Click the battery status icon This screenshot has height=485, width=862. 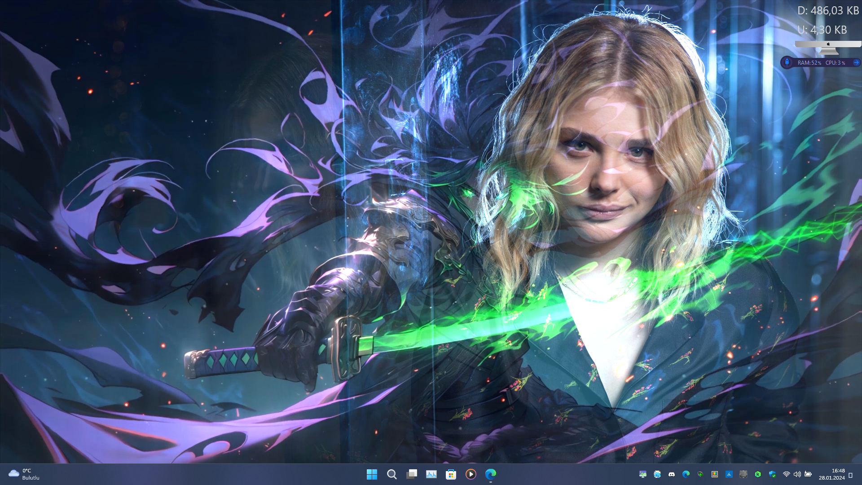pyautogui.click(x=808, y=474)
